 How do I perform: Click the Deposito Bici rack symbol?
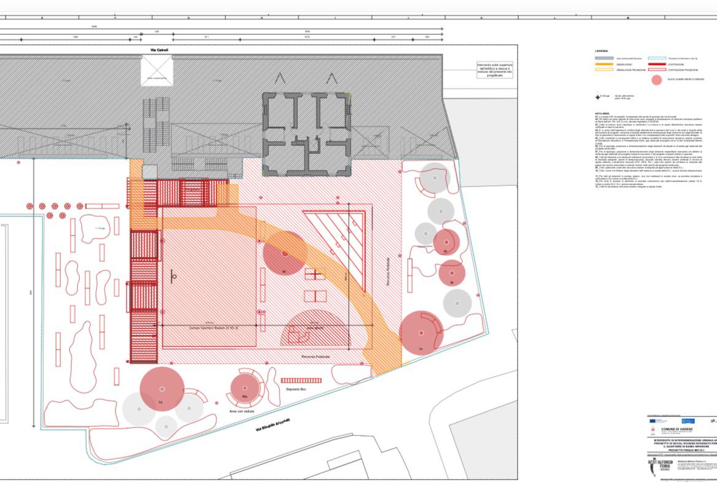coord(301,381)
